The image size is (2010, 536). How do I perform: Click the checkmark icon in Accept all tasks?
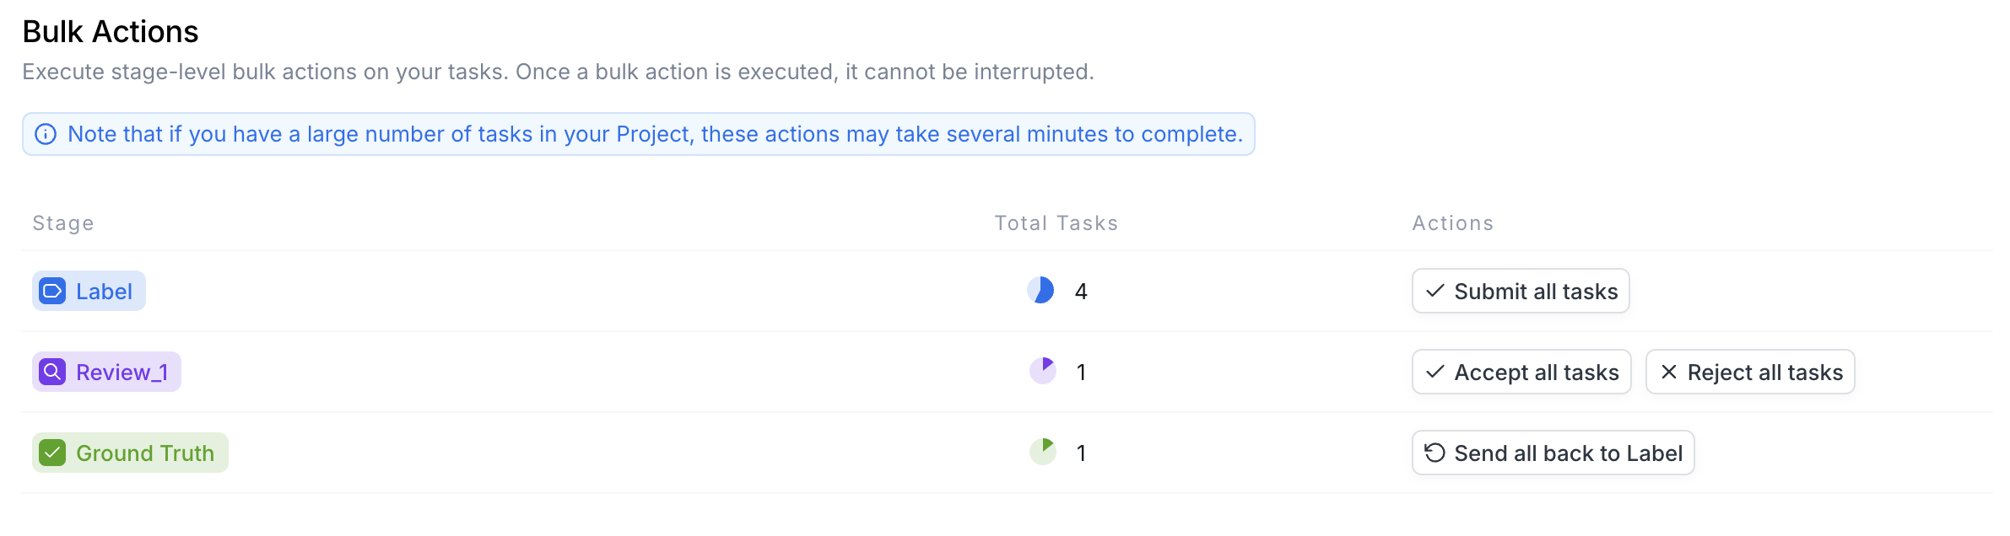pyautogui.click(x=1435, y=372)
